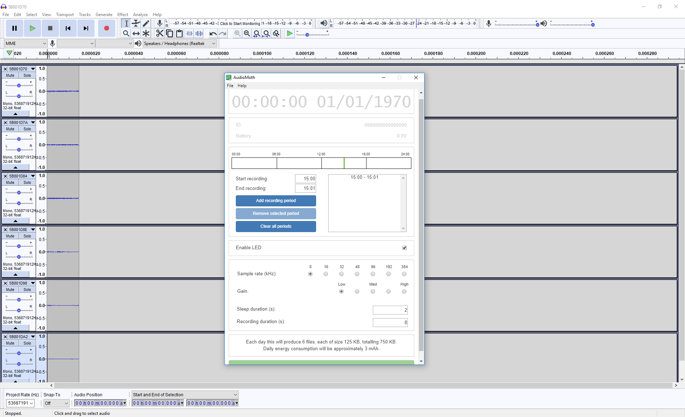This screenshot has height=417, width=685.
Task: Select the Zoom (magnifier) tool
Action: [126, 33]
